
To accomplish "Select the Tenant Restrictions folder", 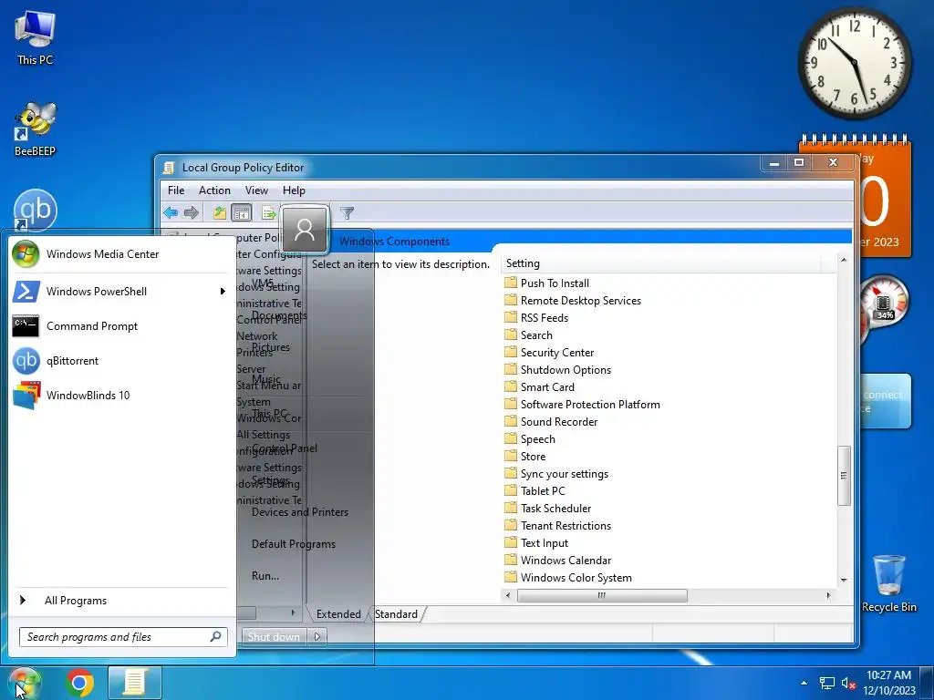I will click(557, 524).
